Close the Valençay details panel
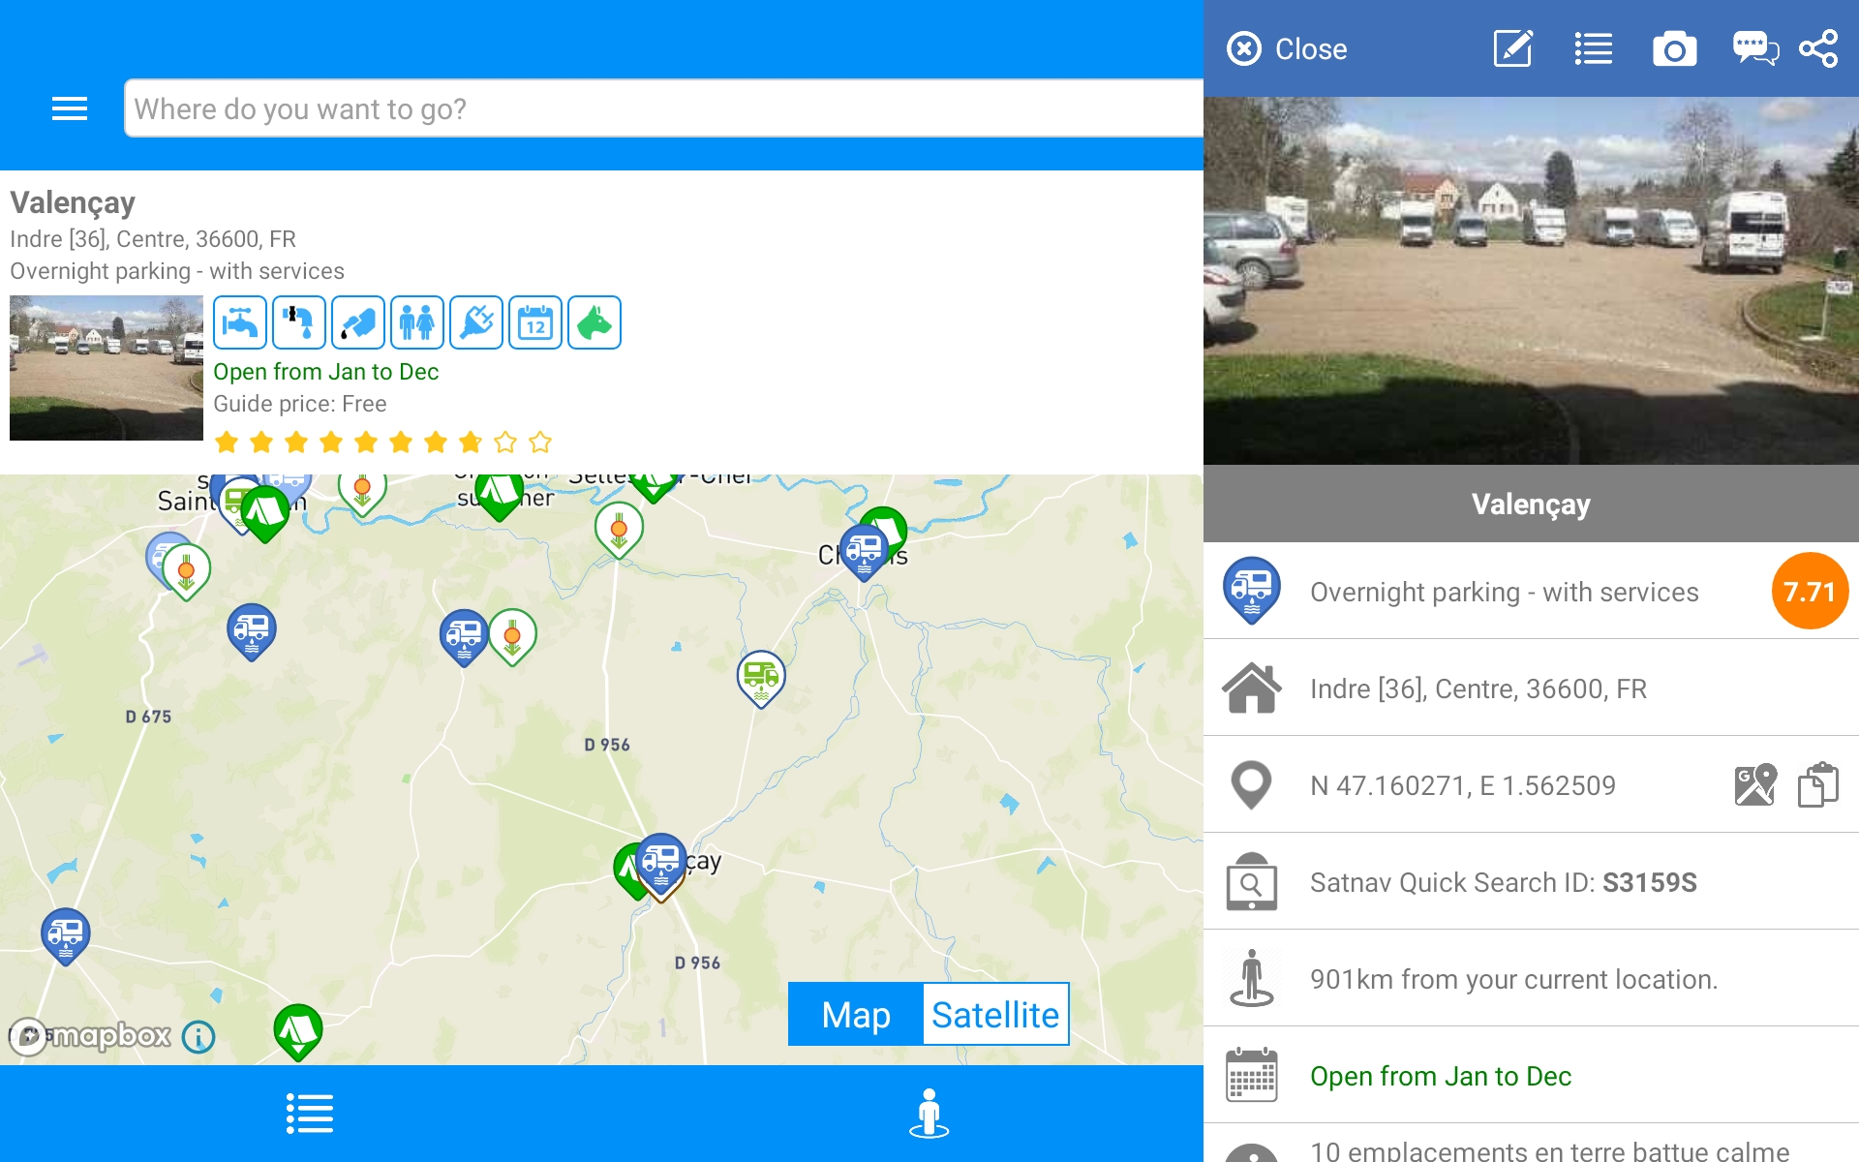 (x=1287, y=48)
